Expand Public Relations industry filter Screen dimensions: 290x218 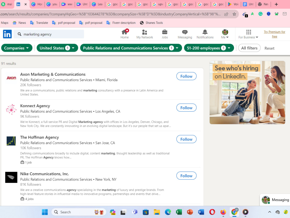[x=131, y=48]
